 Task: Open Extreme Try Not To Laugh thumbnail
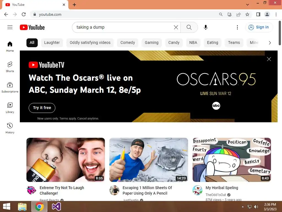pos(66,160)
